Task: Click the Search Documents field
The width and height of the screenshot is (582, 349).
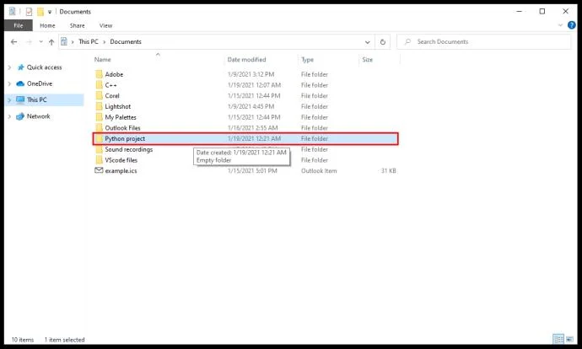Action: pyautogui.click(x=483, y=42)
